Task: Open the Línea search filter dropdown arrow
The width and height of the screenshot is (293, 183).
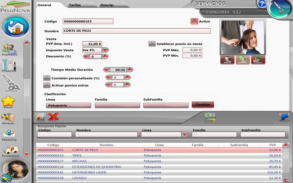Action: [x=185, y=134]
